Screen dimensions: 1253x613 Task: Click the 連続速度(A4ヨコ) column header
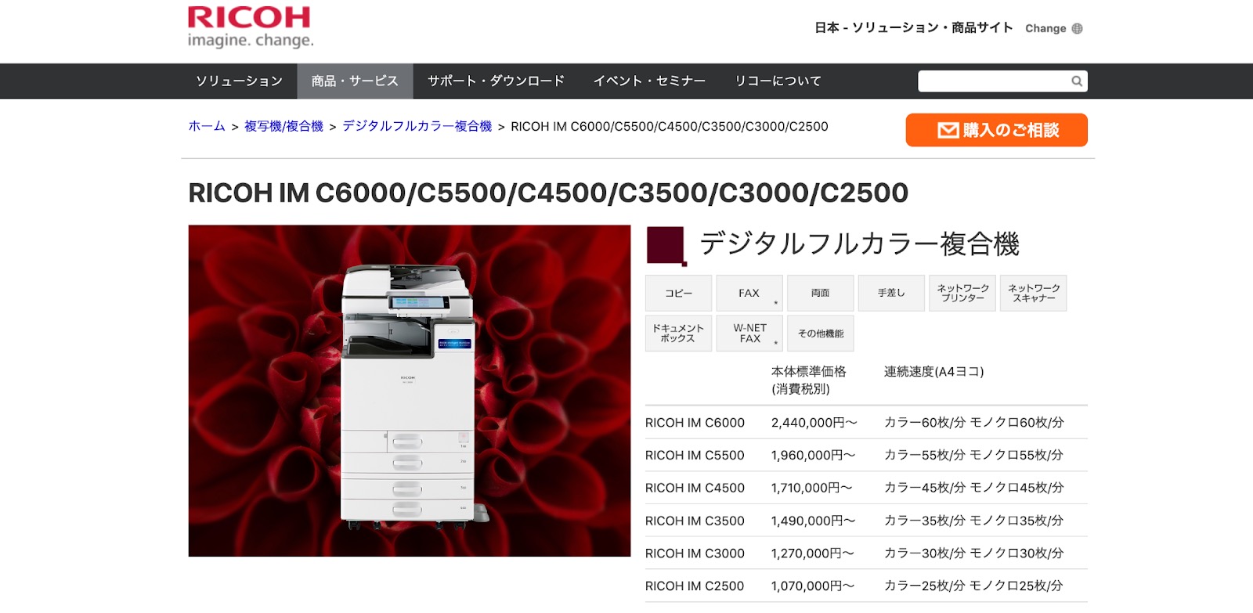point(934,372)
